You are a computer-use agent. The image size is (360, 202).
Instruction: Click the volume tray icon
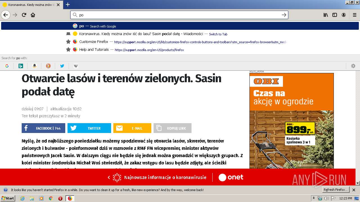point(326,198)
